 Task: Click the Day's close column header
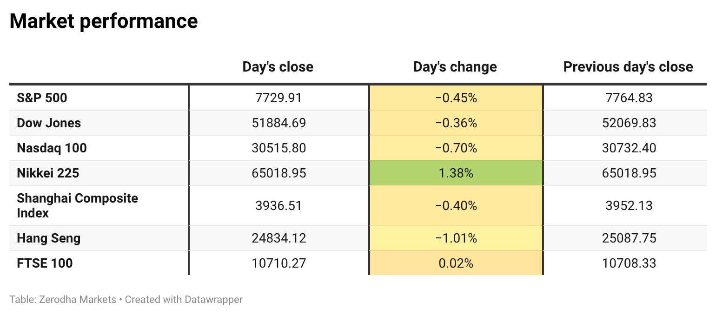(278, 67)
